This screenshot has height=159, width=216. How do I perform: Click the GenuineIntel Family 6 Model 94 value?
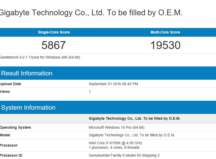[124, 155]
